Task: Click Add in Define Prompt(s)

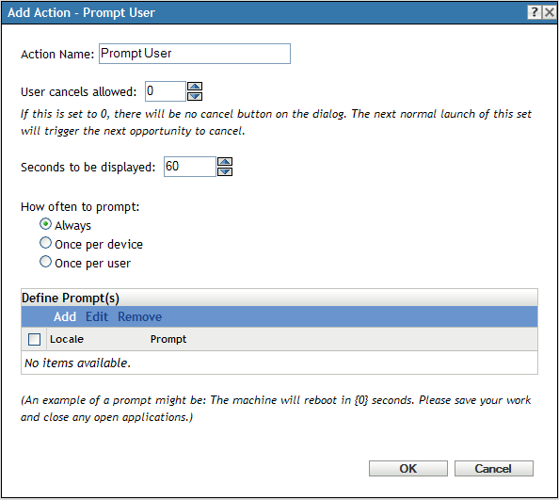Action: (x=65, y=316)
